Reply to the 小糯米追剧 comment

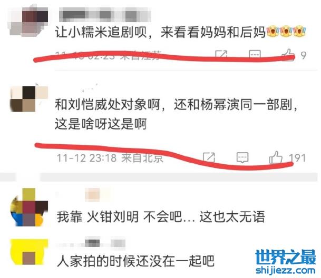[x=255, y=55]
